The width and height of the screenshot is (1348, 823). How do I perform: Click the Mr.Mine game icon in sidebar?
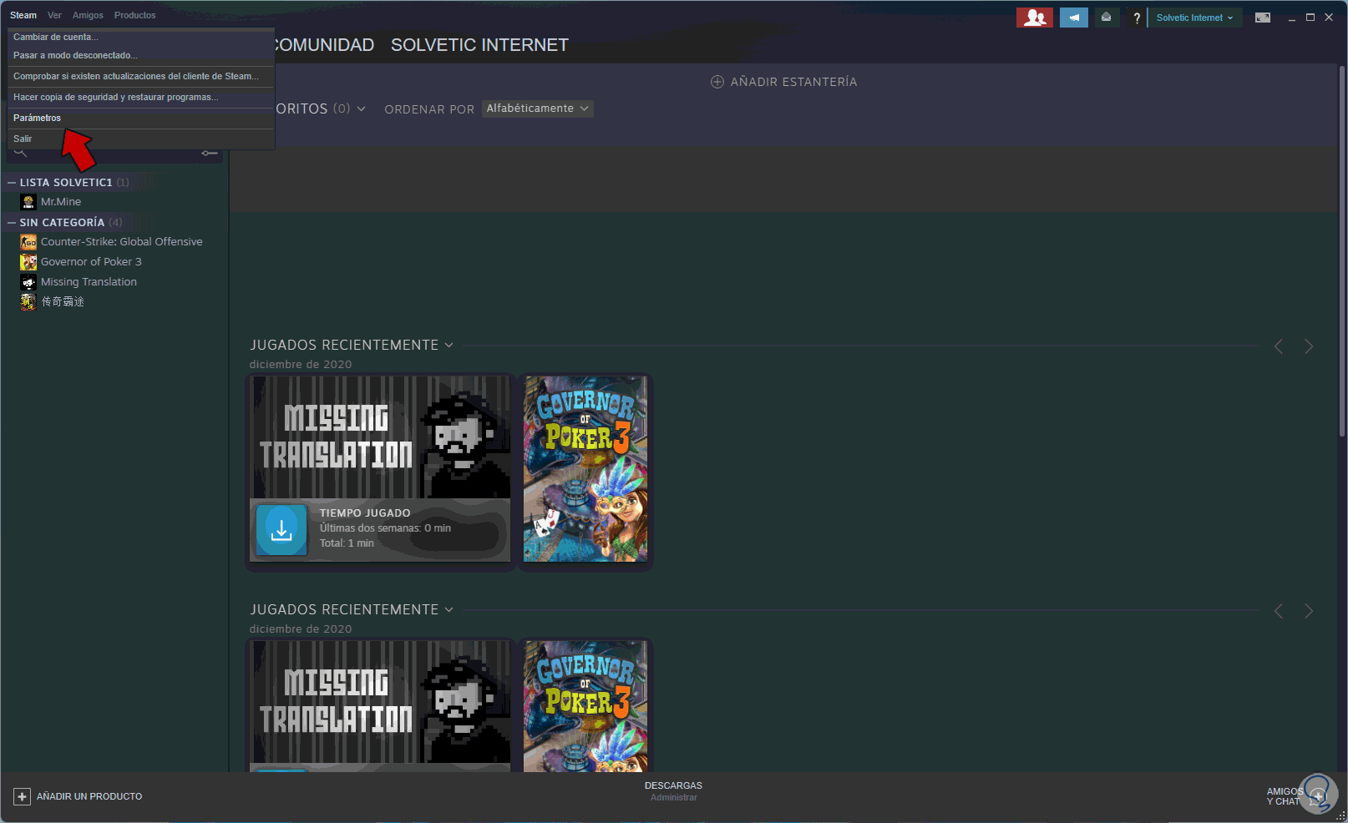tap(28, 202)
